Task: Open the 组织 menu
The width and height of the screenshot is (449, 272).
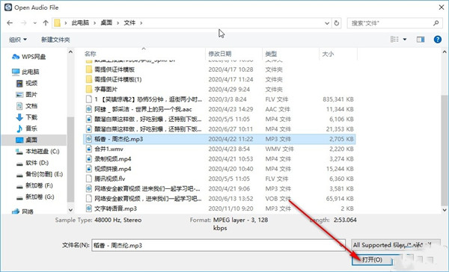Action: pos(18,40)
